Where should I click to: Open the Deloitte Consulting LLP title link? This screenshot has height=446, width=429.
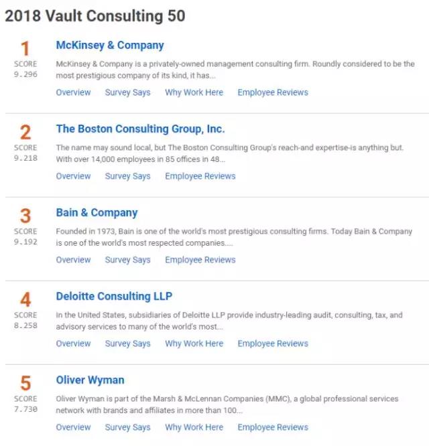pos(114,297)
